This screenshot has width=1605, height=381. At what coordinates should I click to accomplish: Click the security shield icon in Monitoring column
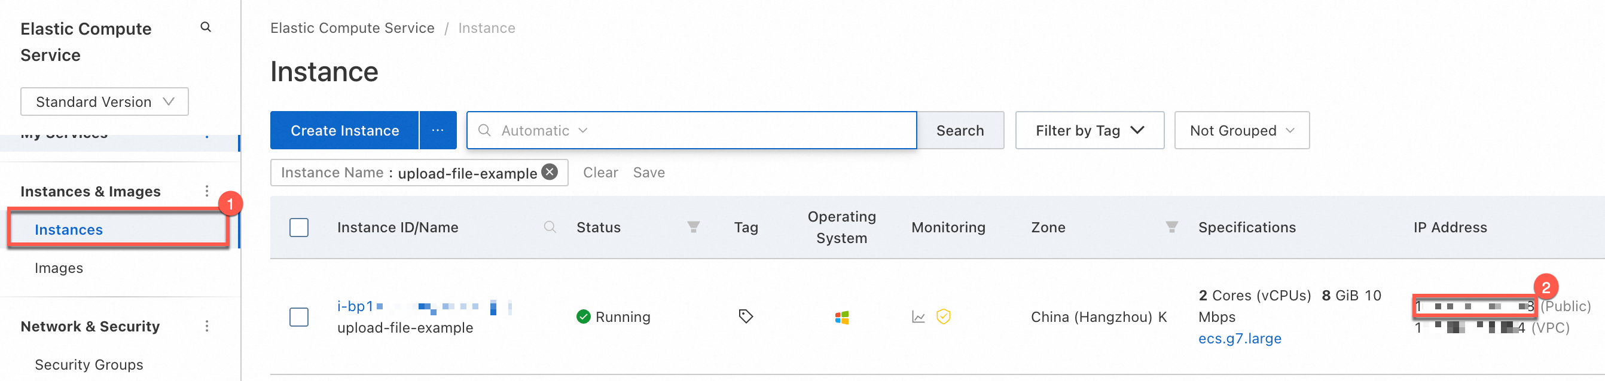pos(943,317)
